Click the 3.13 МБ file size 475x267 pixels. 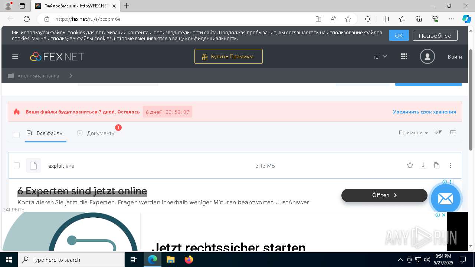pos(265,166)
